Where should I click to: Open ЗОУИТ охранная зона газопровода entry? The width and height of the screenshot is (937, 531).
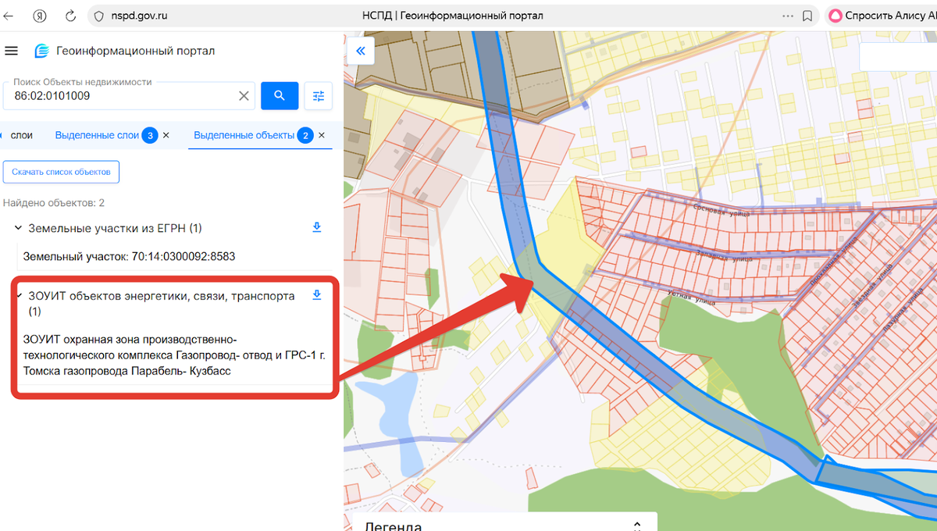pyautogui.click(x=174, y=355)
